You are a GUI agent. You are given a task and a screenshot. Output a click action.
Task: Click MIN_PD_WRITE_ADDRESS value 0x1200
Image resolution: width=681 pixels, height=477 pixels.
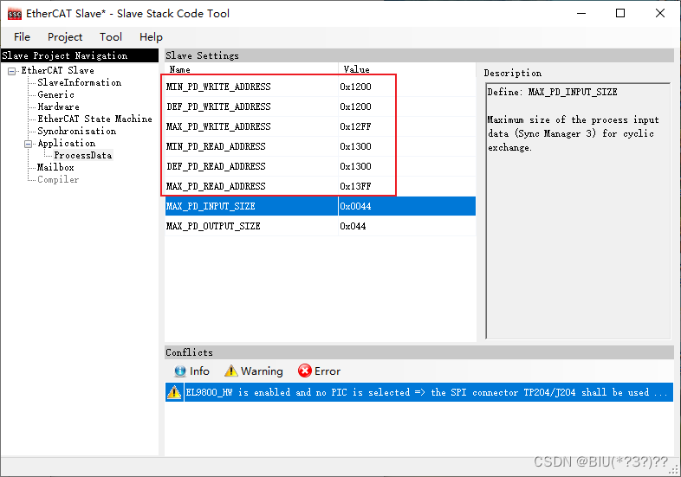(406, 87)
